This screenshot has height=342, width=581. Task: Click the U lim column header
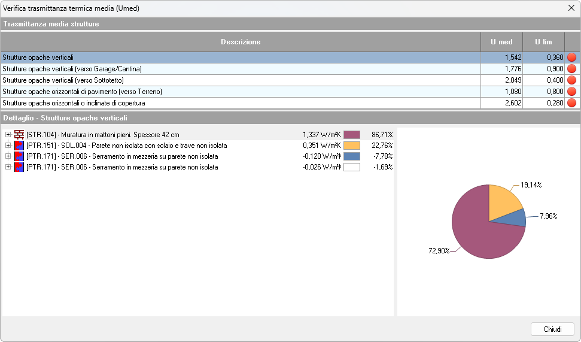543,42
